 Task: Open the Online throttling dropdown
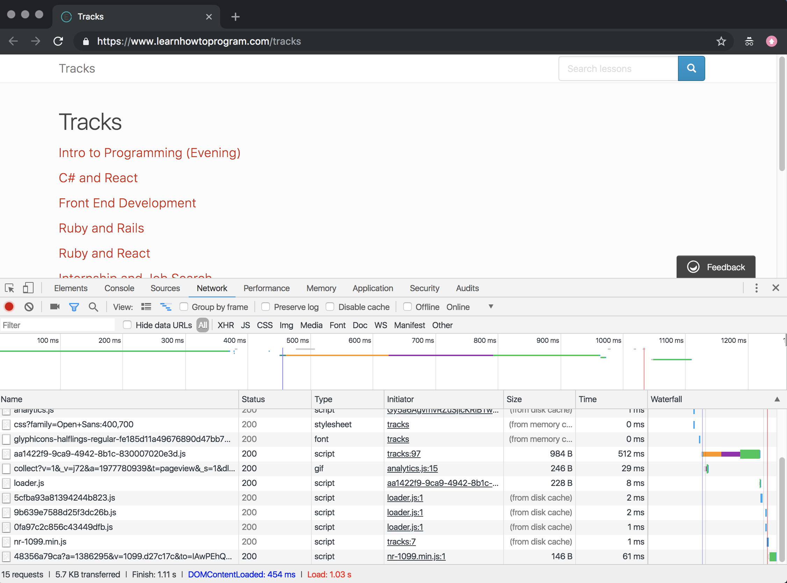470,307
